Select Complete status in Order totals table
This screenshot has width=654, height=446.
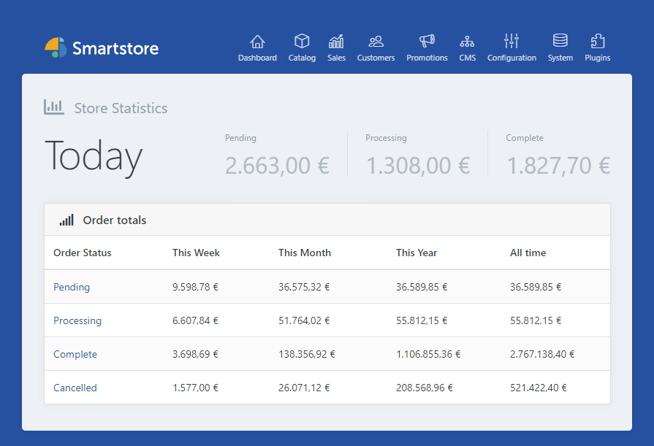point(75,354)
